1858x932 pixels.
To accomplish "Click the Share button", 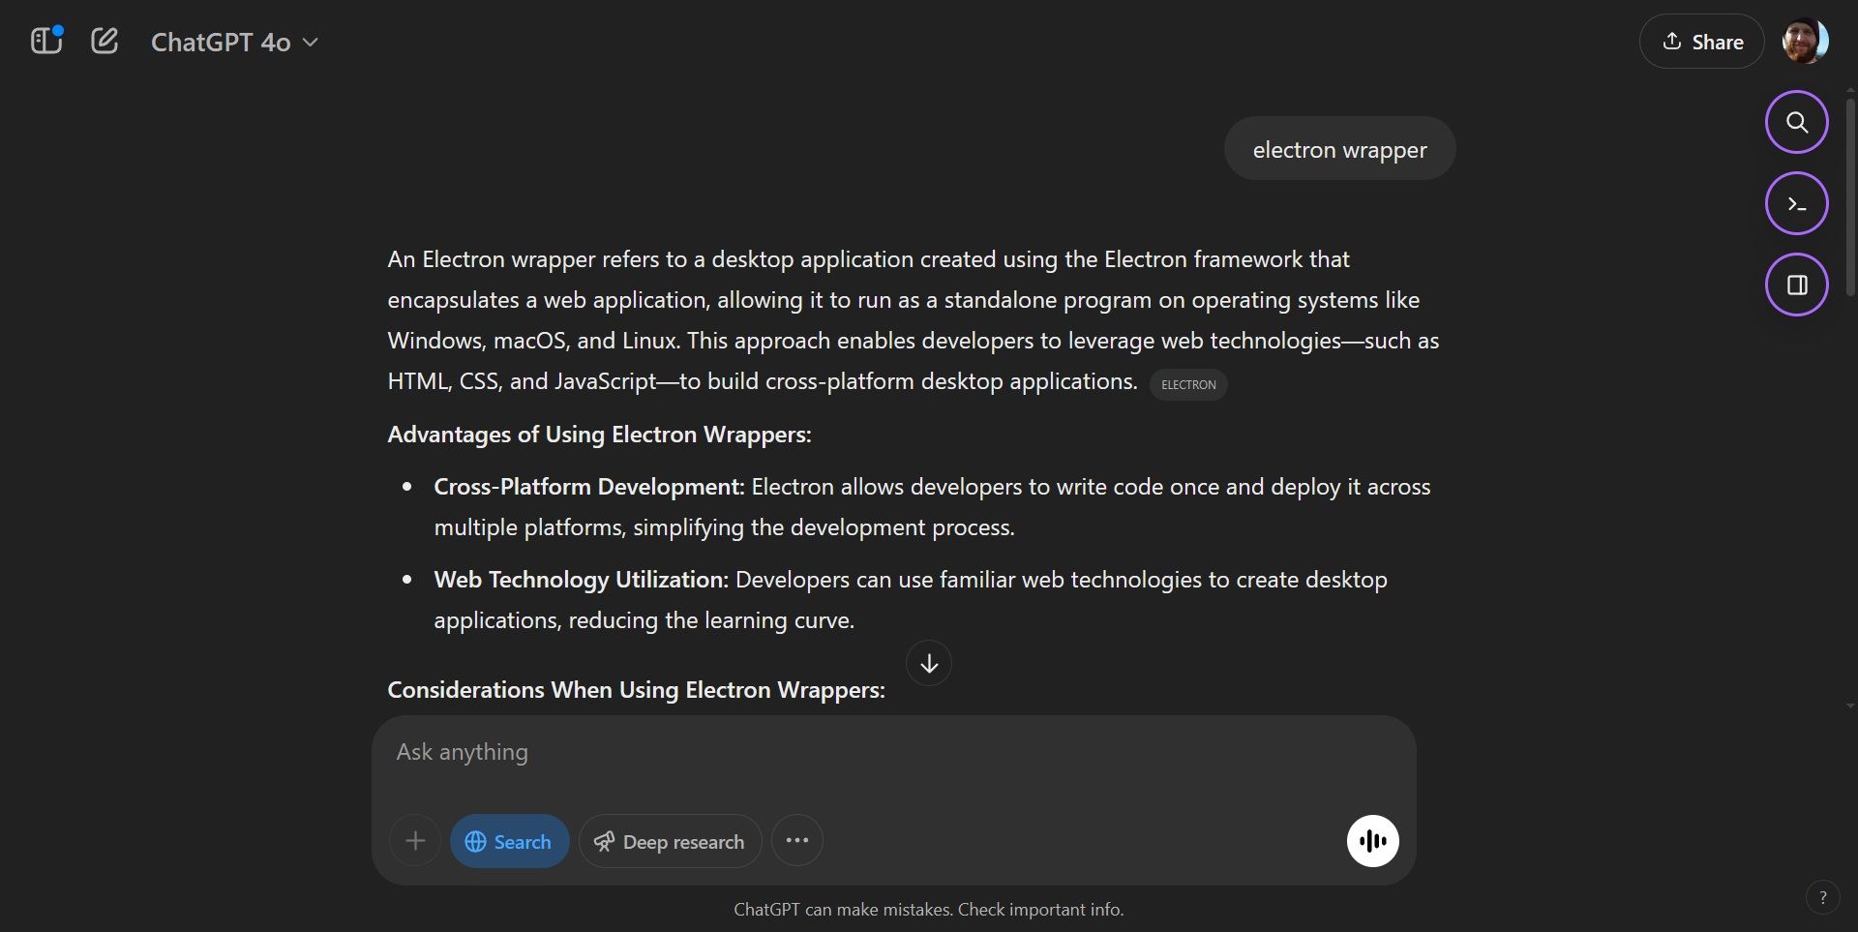I will (1702, 42).
